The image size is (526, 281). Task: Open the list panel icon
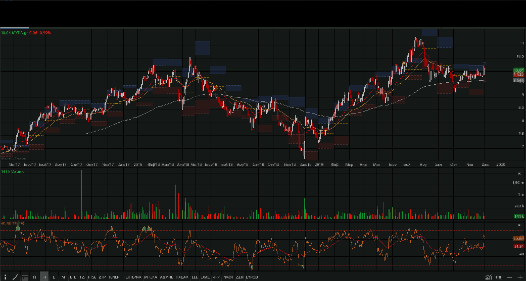point(25,277)
